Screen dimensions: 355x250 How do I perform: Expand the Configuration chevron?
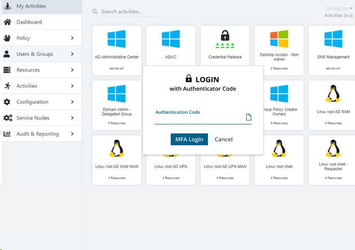pos(72,102)
